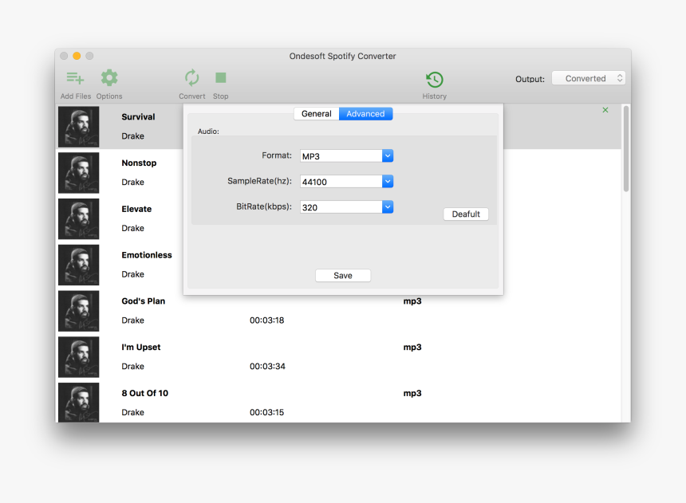Click mp3 format in 8 Out Of 10 row
Screen dimensions: 686x503
coord(412,393)
